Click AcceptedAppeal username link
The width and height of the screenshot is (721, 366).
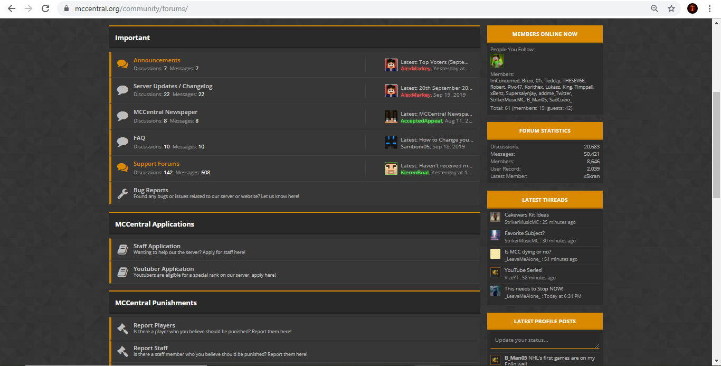click(x=421, y=121)
